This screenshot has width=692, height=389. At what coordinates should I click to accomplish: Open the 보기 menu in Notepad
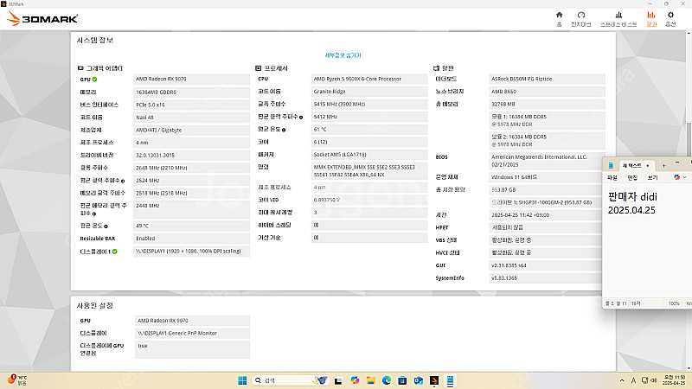pos(653,178)
